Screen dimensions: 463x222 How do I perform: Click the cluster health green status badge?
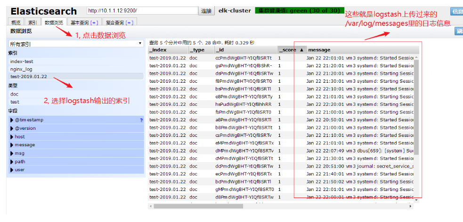[x=300, y=11]
